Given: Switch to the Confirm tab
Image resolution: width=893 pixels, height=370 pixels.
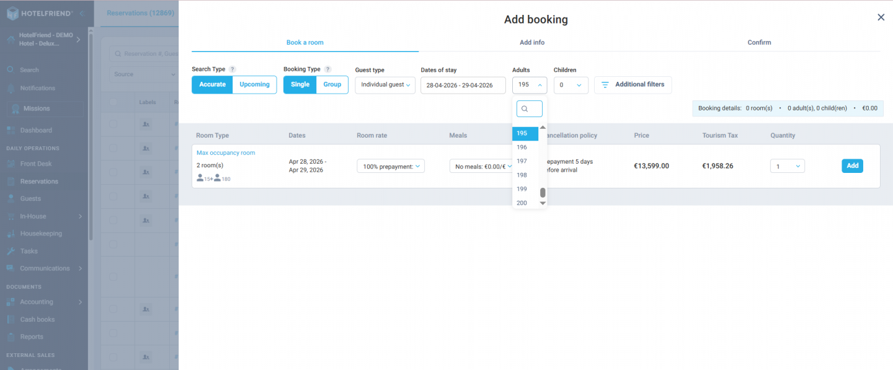Looking at the screenshot, I should [x=759, y=42].
